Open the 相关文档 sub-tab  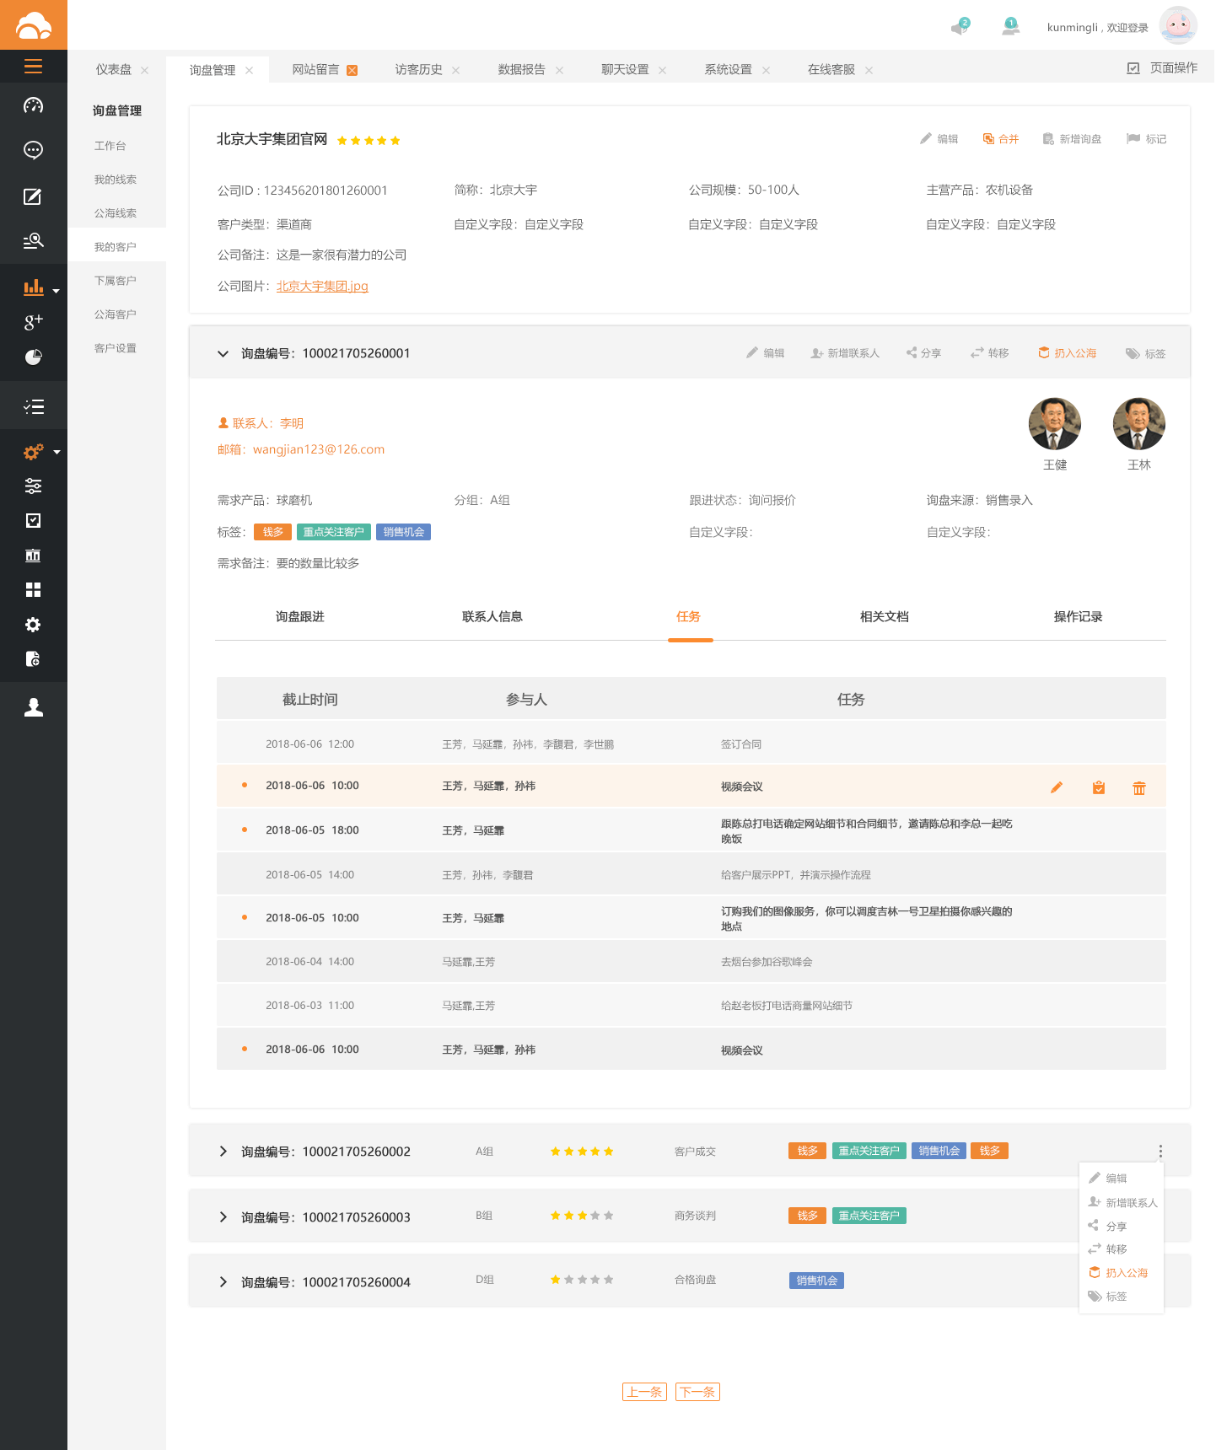[x=885, y=616]
